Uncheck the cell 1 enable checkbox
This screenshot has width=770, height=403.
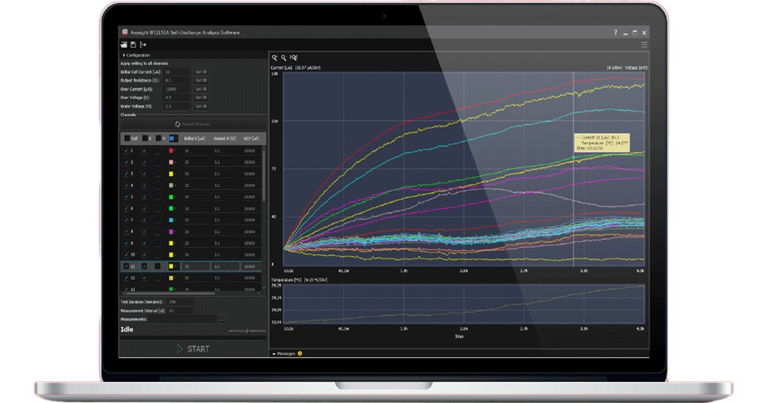126,151
